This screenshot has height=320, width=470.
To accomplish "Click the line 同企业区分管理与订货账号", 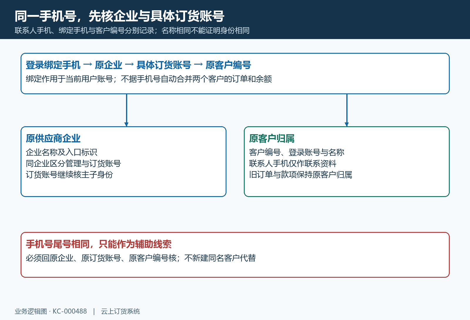I will click(x=73, y=164).
